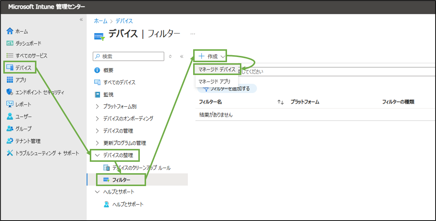Screen dimensions: 436x221
Task: Click the 監視 notebook icon
Action: tap(97, 95)
